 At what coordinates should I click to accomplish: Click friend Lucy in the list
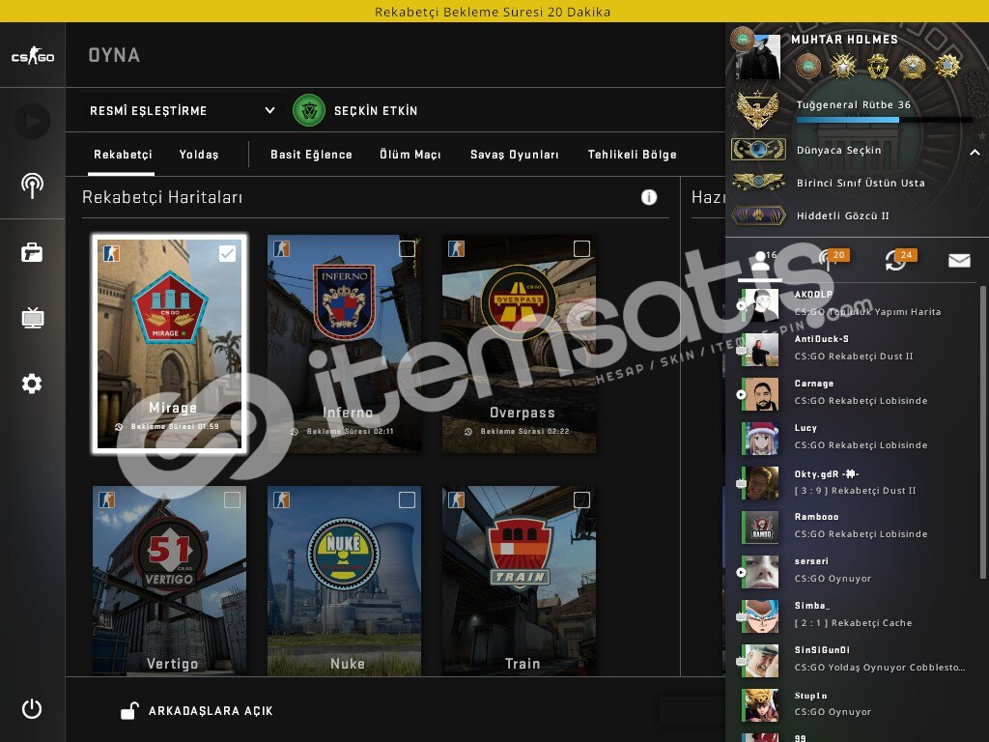(858, 437)
